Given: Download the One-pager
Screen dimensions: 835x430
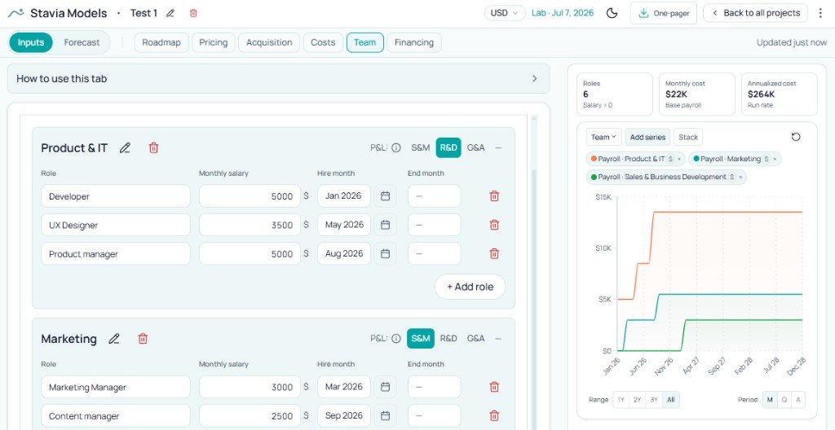Looking at the screenshot, I should pos(664,13).
